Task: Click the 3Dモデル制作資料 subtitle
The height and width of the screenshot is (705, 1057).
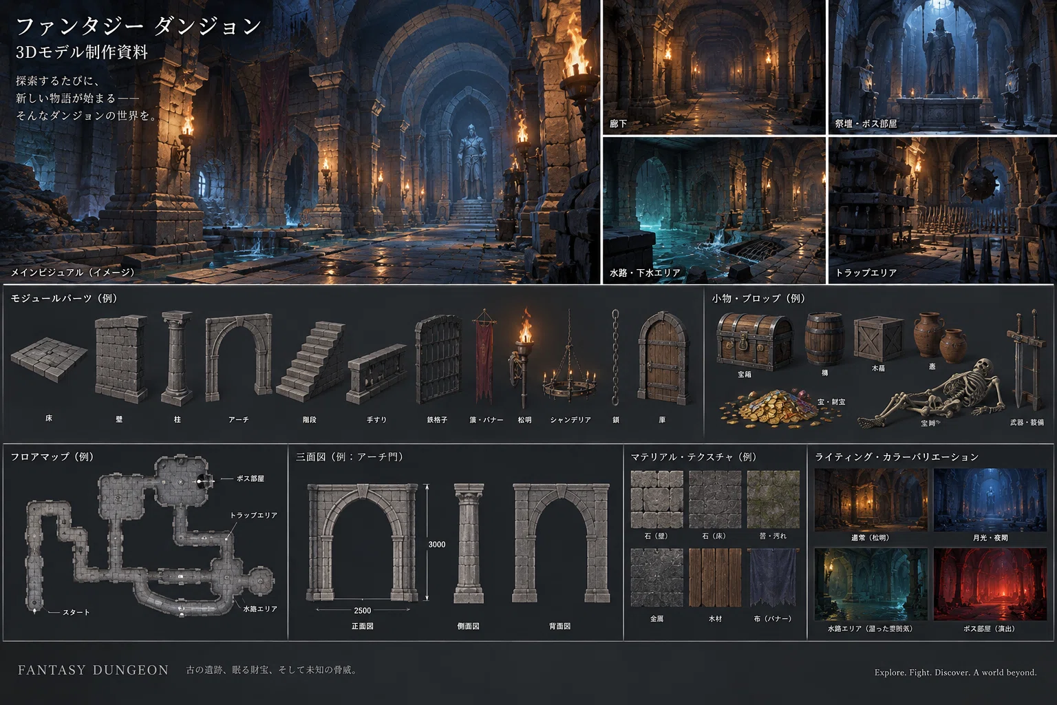Action: pos(82,52)
